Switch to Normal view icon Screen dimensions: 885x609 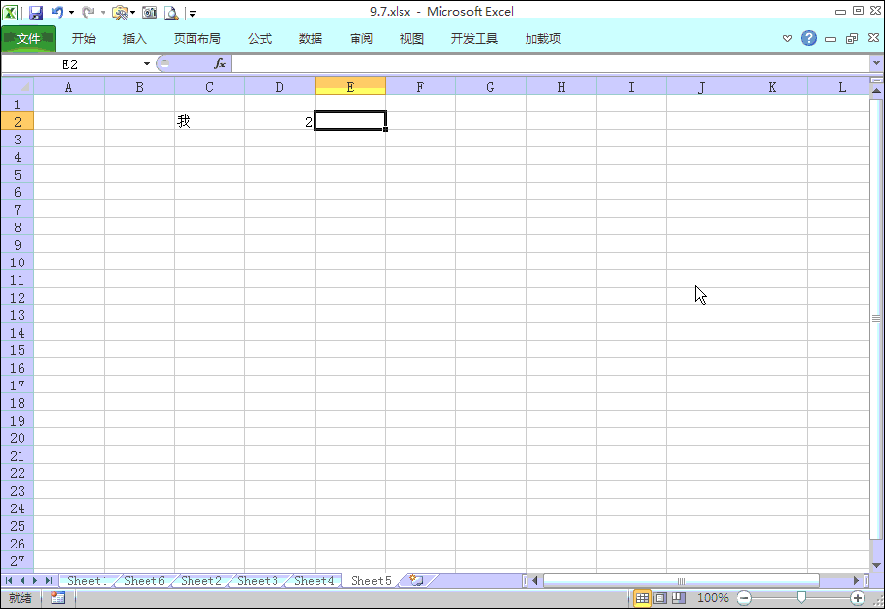tap(642, 598)
